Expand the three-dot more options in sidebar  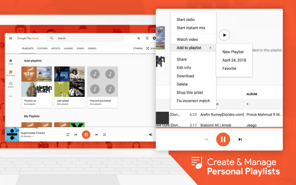click(x=10, y=96)
